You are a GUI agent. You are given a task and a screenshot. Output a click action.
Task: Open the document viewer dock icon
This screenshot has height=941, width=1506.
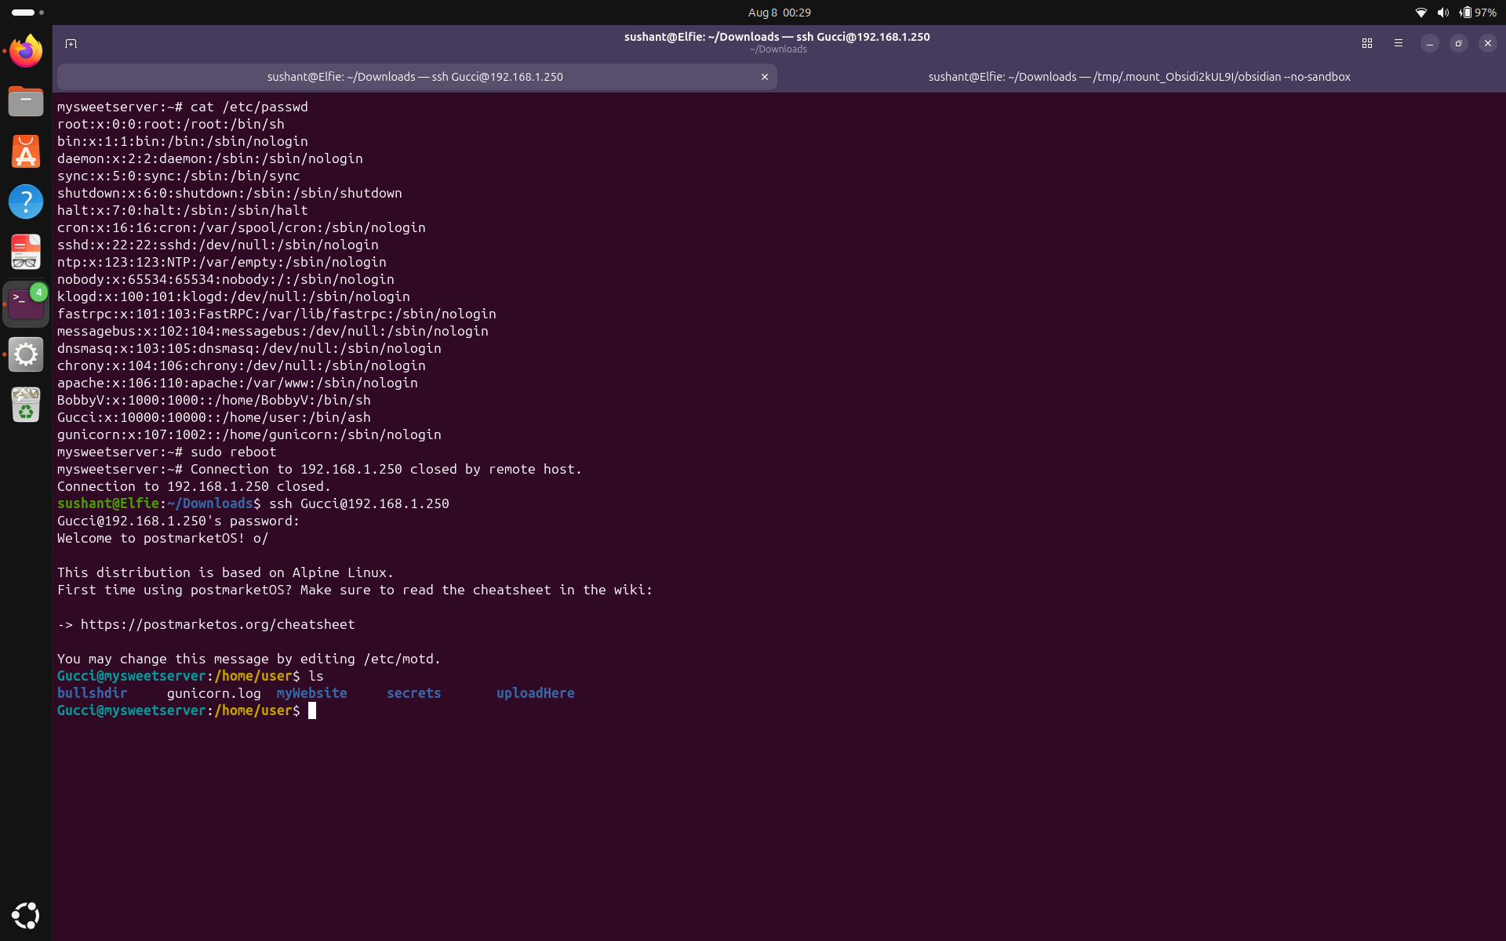tap(26, 252)
